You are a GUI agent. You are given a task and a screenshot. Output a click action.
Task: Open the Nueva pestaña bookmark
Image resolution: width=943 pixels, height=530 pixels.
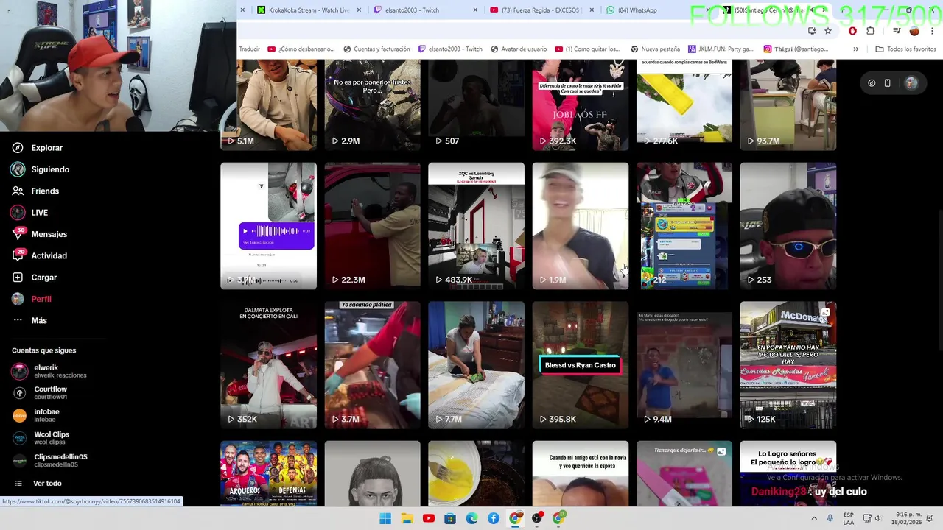pos(655,49)
